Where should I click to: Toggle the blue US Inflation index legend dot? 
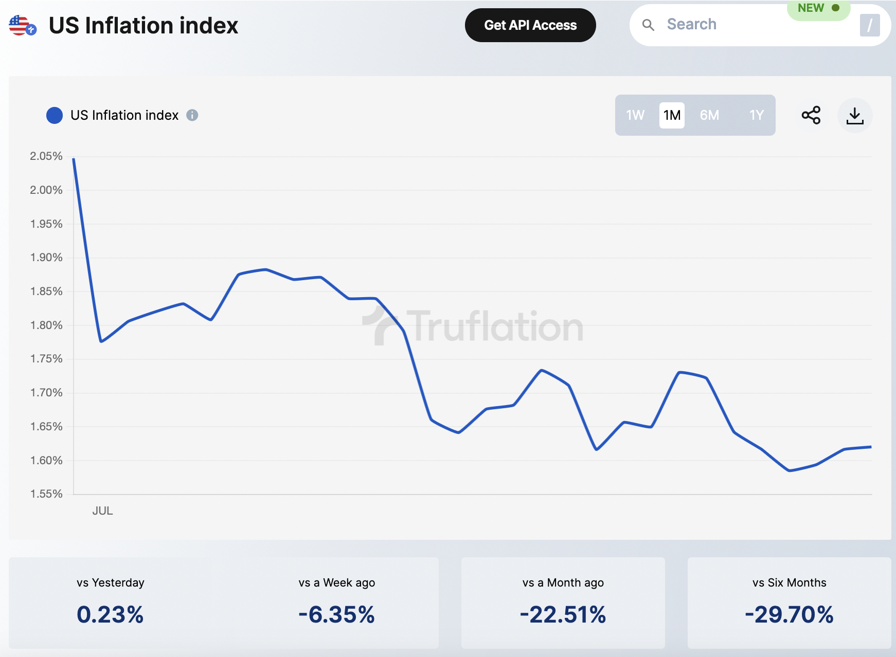[x=55, y=115]
